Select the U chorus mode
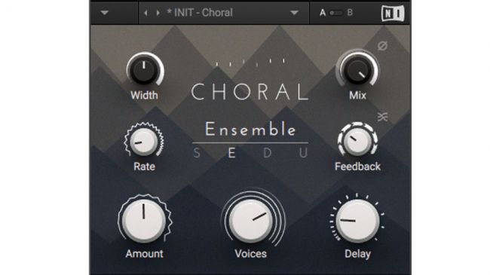 [304, 154]
